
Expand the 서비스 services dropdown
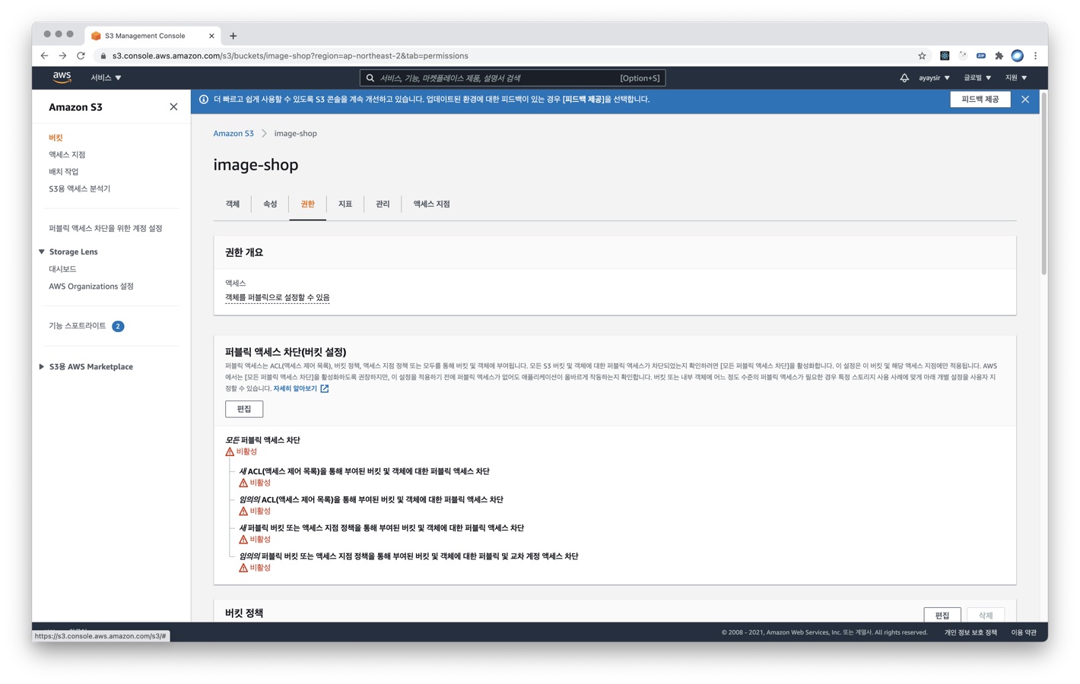click(x=106, y=78)
